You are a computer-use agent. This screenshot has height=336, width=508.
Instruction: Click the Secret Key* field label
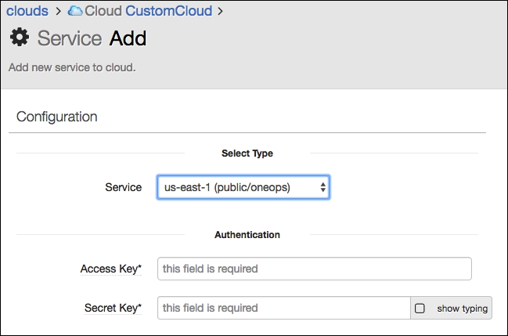113,308
